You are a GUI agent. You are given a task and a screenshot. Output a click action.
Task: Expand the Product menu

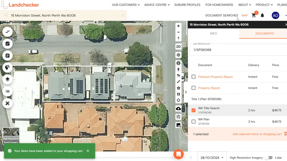coord(264,5)
